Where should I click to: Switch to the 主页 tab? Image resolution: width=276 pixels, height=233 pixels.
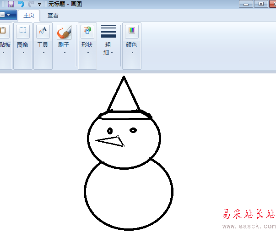(x=29, y=16)
